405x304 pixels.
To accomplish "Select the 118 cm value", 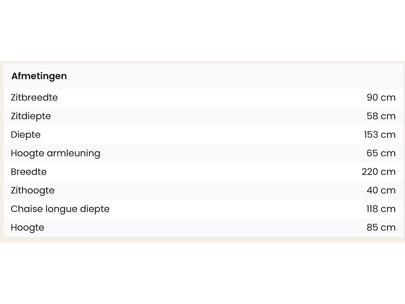I will pos(381,209).
